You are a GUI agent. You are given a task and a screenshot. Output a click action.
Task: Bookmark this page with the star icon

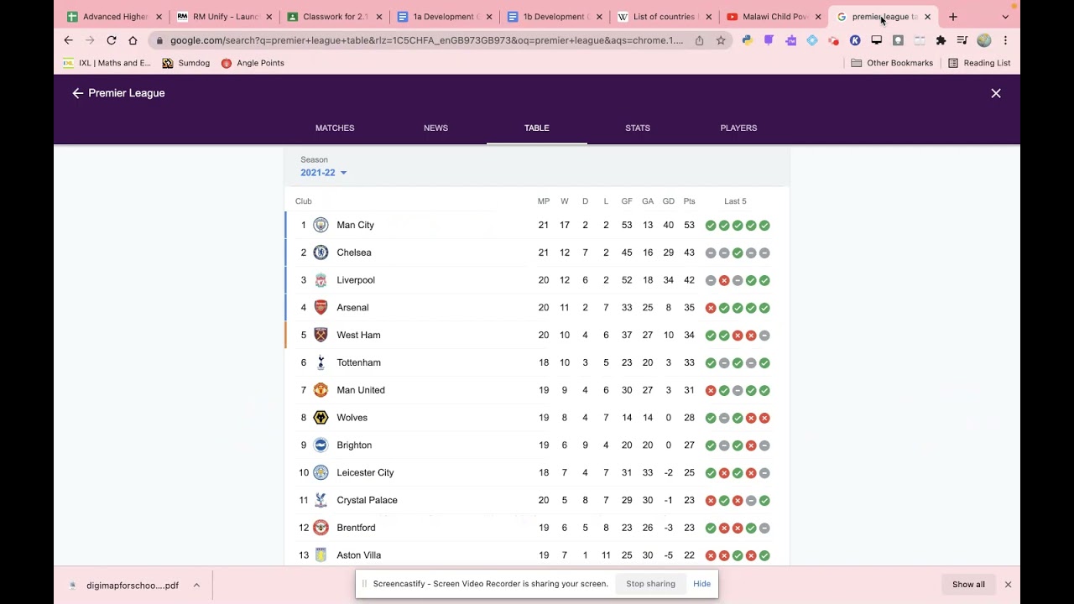[721, 40]
